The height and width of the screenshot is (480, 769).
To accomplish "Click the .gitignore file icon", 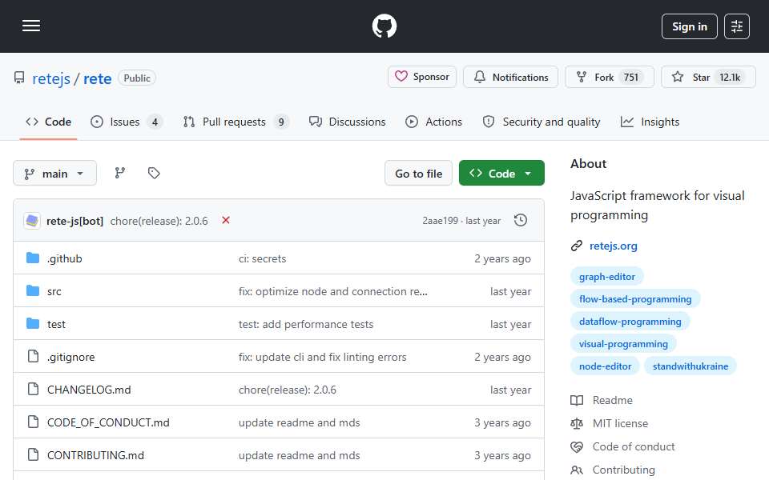I will (33, 357).
